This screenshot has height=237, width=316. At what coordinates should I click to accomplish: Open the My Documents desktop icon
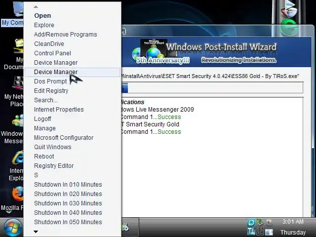coord(19,46)
